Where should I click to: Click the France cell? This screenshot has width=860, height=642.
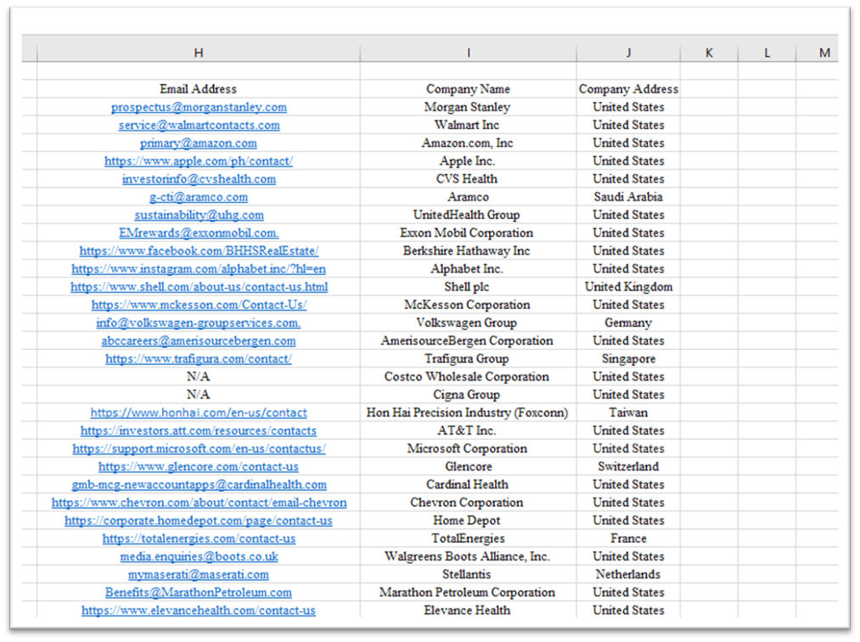click(628, 538)
